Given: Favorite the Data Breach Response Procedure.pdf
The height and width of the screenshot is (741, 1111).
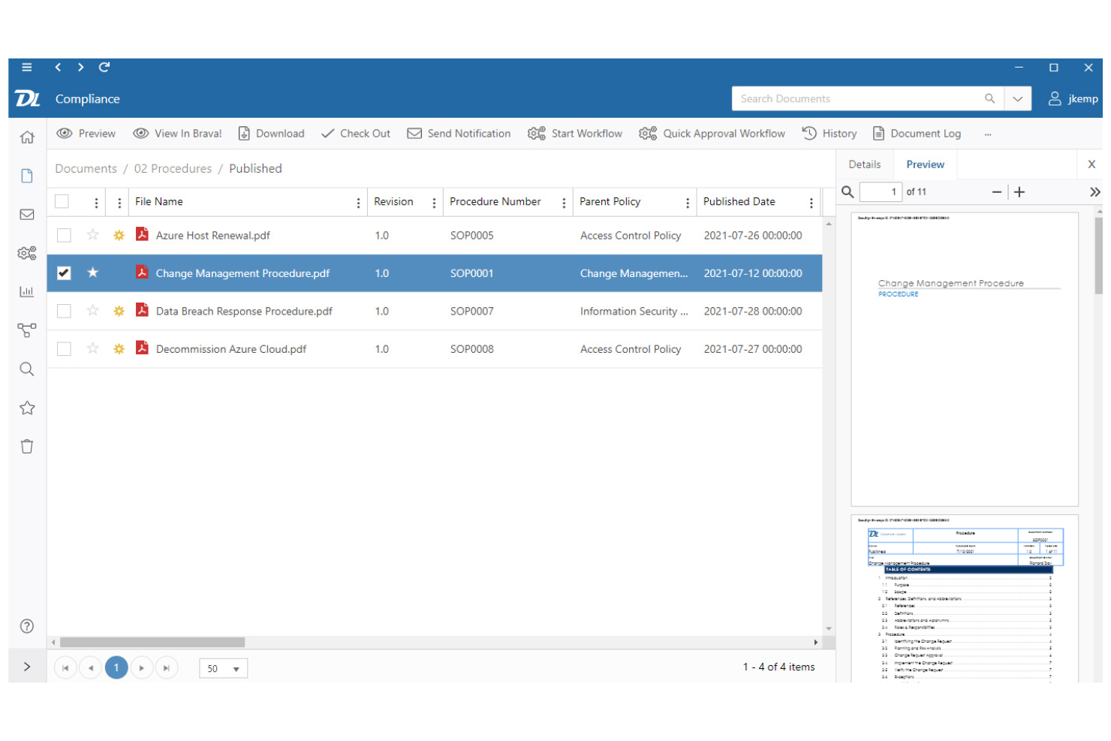Looking at the screenshot, I should [x=92, y=311].
